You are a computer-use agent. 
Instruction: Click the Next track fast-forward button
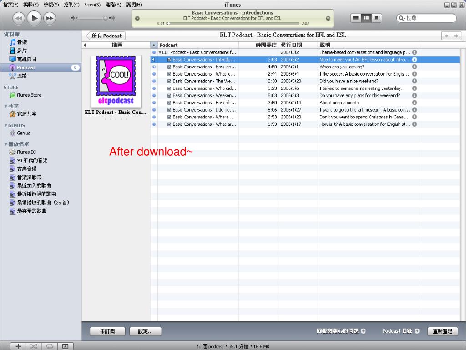click(50, 18)
